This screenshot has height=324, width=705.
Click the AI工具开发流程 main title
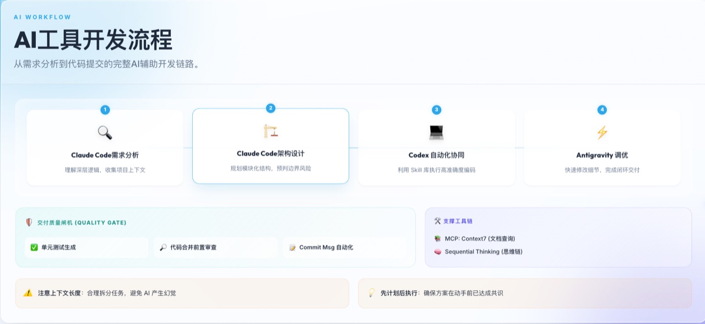click(93, 41)
